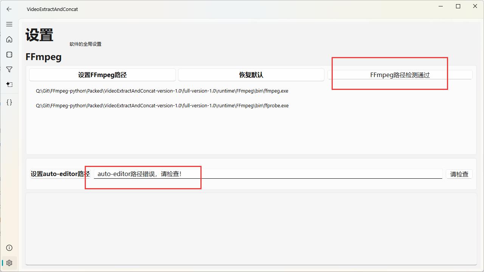
Task: Close the VideoExtractAndConcat window
Action: tap(475, 6)
